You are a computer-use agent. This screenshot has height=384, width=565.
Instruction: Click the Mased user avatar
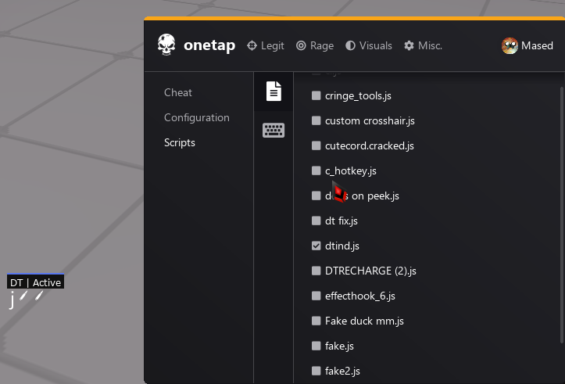(510, 45)
